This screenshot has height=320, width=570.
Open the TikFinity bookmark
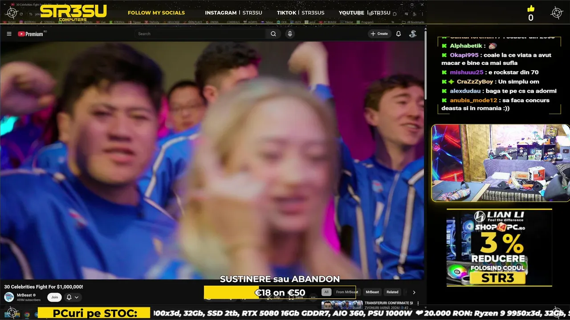pyautogui.click(x=152, y=22)
